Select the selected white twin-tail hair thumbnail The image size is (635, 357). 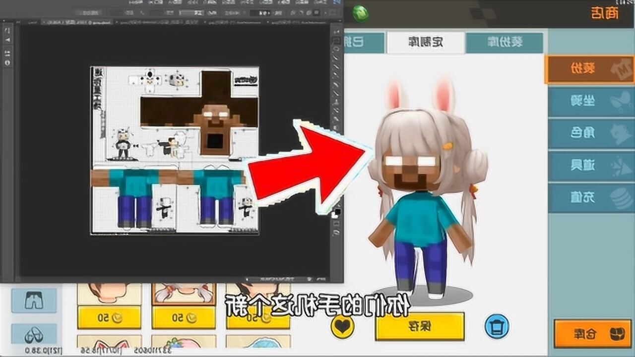pyautogui.click(x=184, y=294)
